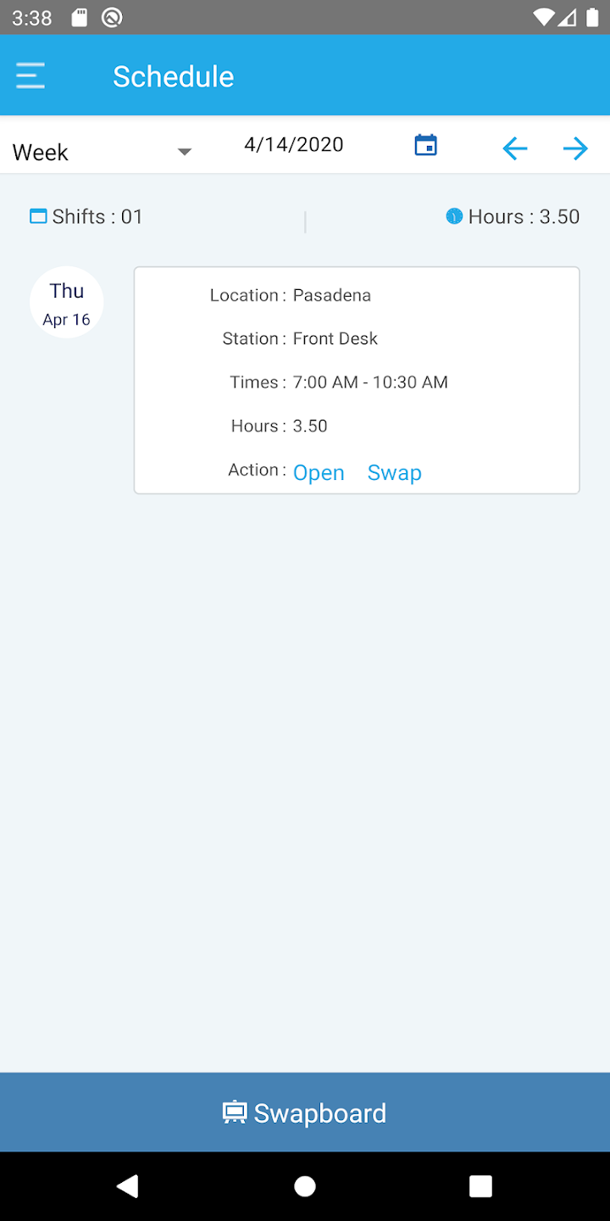
Task: Tap the Front Desk station text
Action: pyautogui.click(x=335, y=338)
